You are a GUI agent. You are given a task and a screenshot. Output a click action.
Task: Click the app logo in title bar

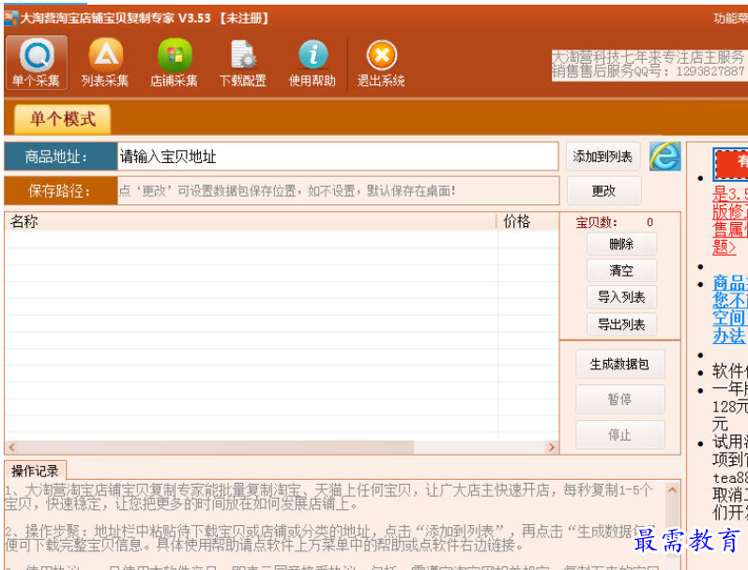point(10,18)
